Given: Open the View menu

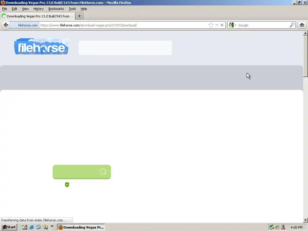Looking at the screenshot, I should tap(25, 9).
